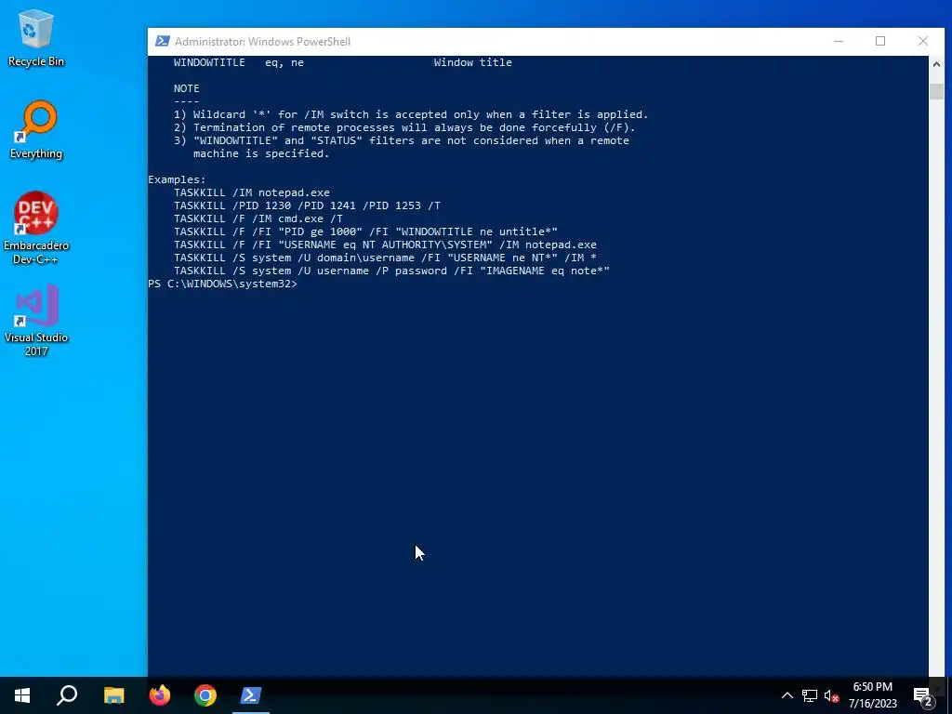952x714 pixels.
Task: Show hidden tray icons chevron
Action: coord(787,695)
